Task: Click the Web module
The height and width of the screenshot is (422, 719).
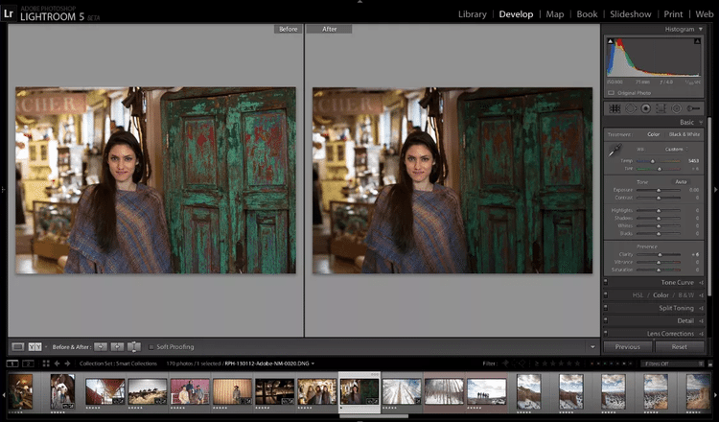Action: [705, 14]
